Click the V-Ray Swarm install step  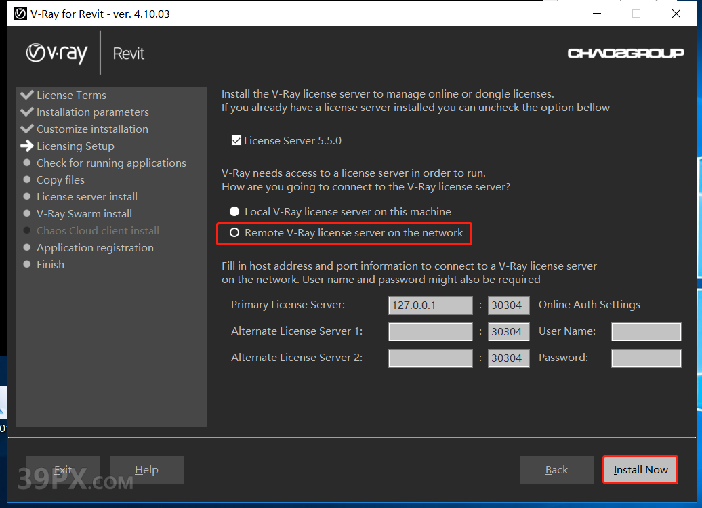tap(84, 214)
